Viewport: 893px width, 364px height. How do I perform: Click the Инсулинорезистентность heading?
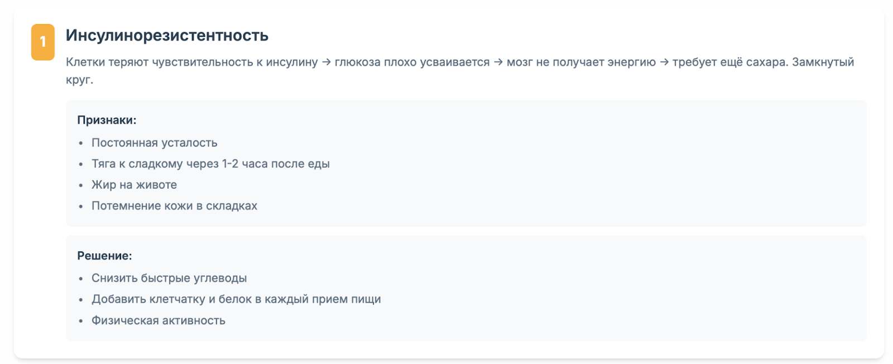[167, 35]
